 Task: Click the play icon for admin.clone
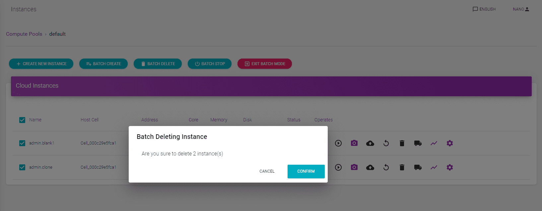click(338, 167)
